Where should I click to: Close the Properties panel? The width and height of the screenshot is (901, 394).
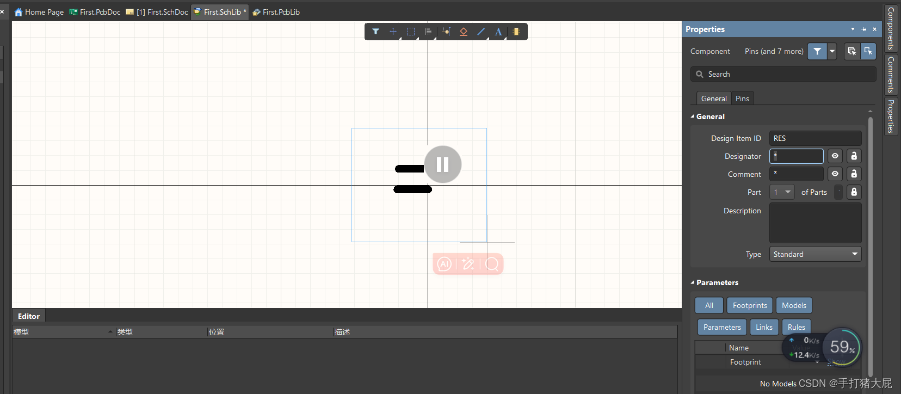coord(874,29)
